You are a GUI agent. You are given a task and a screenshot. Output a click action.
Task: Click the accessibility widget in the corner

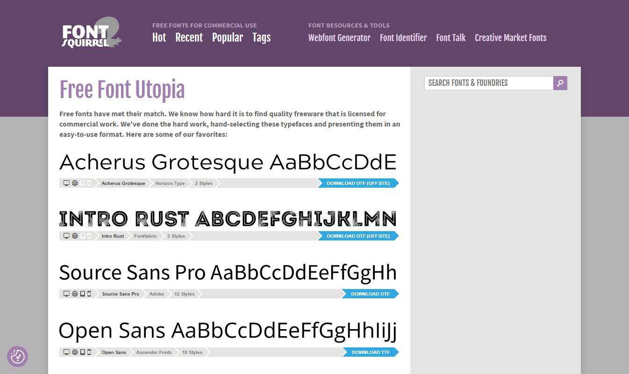point(17,356)
